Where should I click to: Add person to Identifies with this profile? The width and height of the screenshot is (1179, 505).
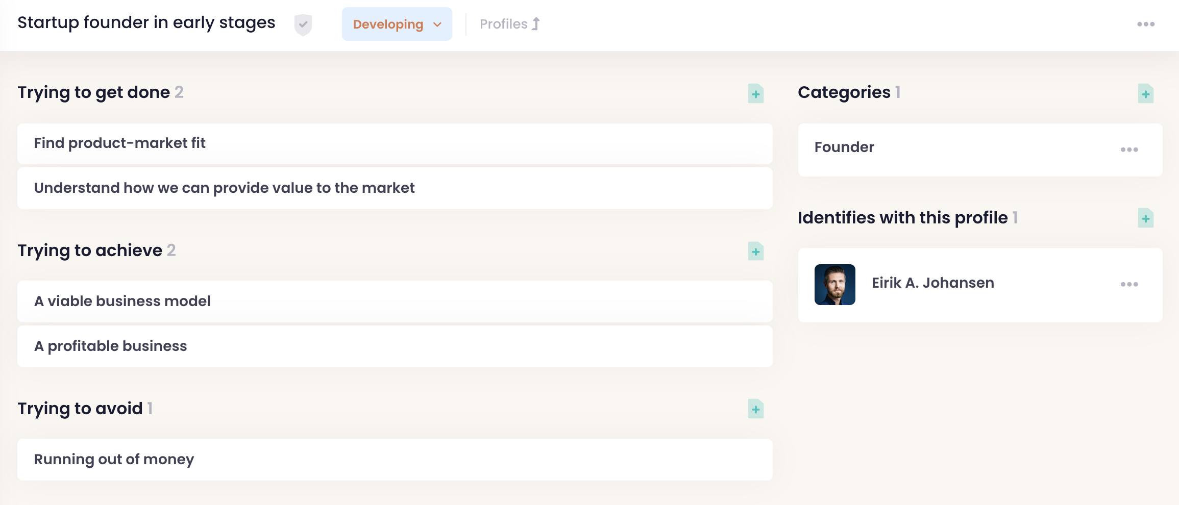(1145, 218)
